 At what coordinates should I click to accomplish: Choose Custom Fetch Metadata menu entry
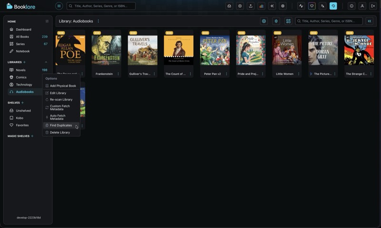[x=61, y=108]
